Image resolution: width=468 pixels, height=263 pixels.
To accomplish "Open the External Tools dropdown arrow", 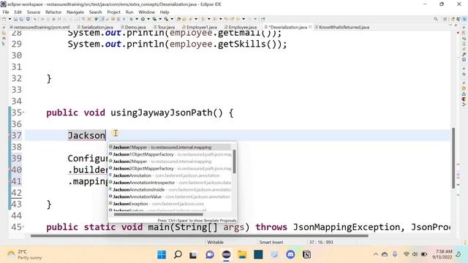I will click(x=172, y=19).
